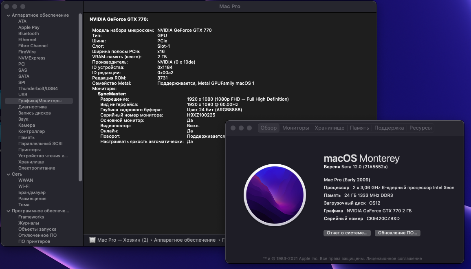Select FireWire in the sidebar
Image resolution: width=471 pixels, height=269 pixels.
click(27, 52)
